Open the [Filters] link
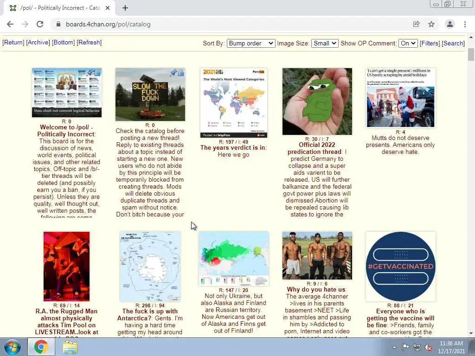The height and width of the screenshot is (356, 475). [x=430, y=43]
